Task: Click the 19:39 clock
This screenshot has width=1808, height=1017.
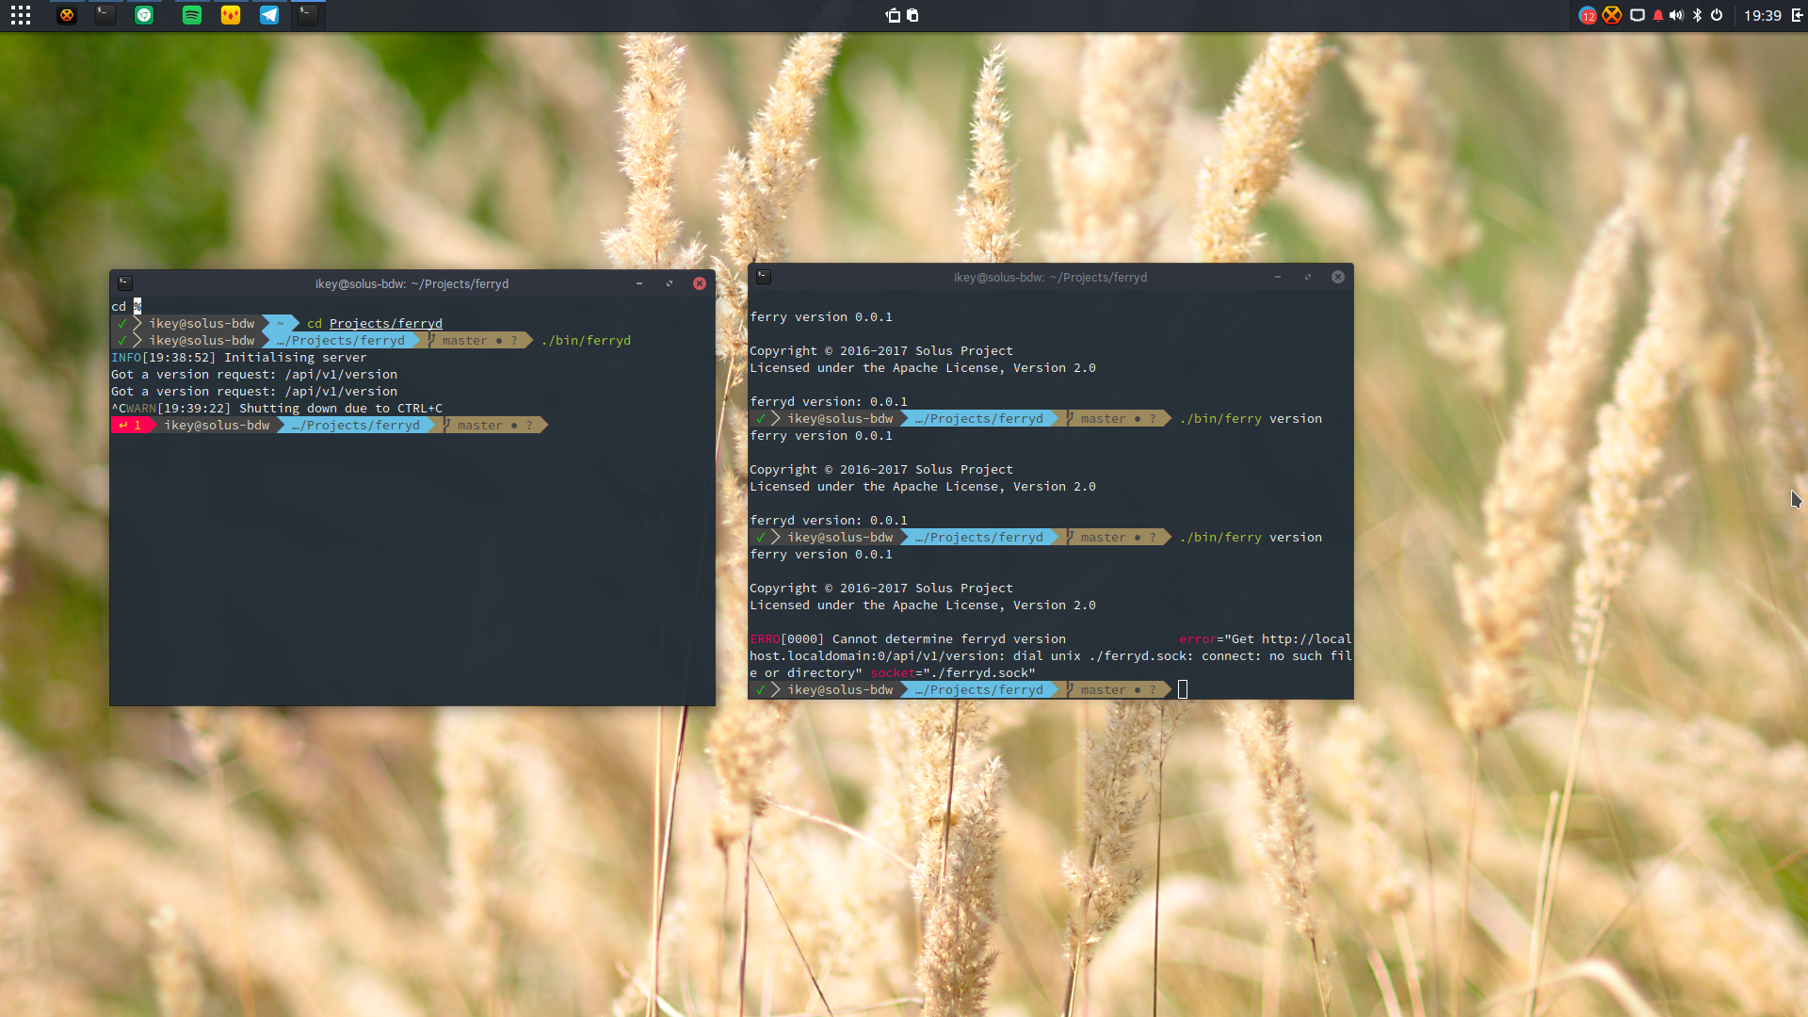Action: [1762, 15]
